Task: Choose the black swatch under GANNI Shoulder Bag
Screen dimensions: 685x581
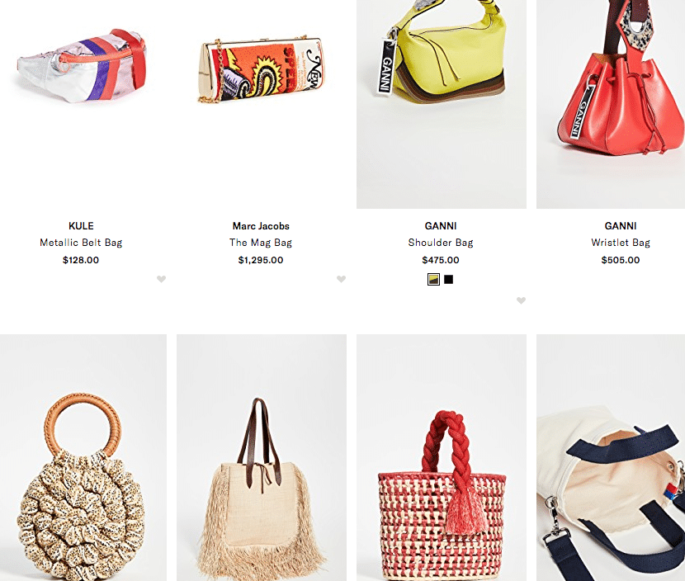Action: pyautogui.click(x=448, y=279)
